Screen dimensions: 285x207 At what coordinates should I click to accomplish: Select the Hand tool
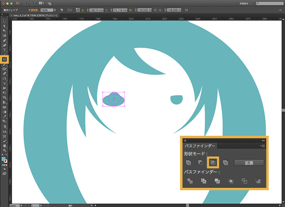[4, 146]
